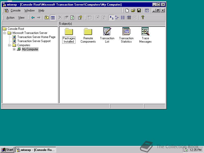Save the console using floppy icon
204x153 pixels.
pyautogui.click(x=139, y=10)
